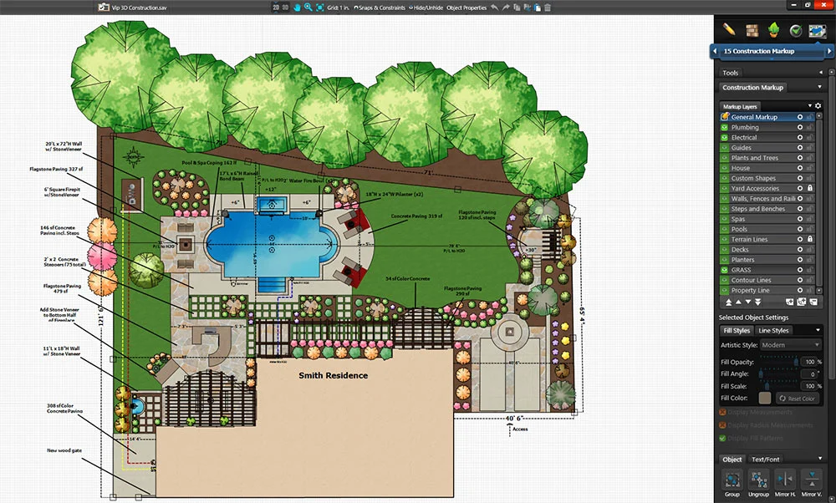The width and height of the screenshot is (836, 503).
Task: Enable Display Measurements option
Action: (723, 411)
